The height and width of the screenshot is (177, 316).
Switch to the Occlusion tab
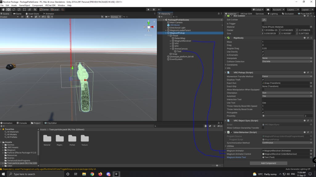288,14
